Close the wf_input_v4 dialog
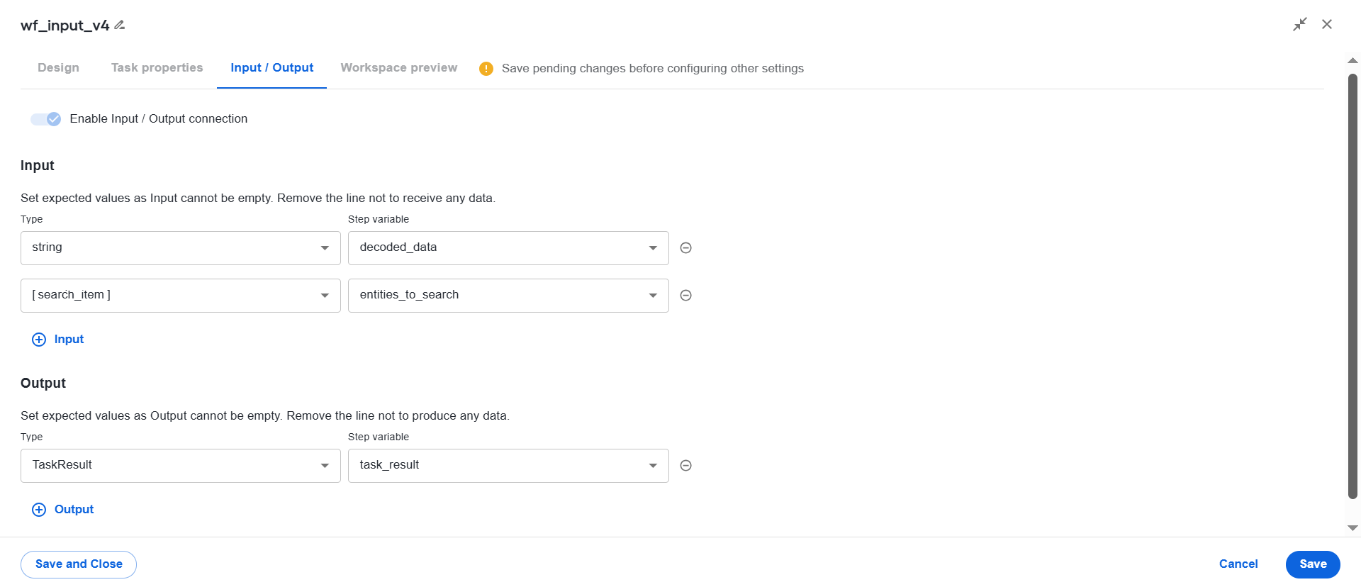This screenshot has height=587, width=1361. 1327,24
